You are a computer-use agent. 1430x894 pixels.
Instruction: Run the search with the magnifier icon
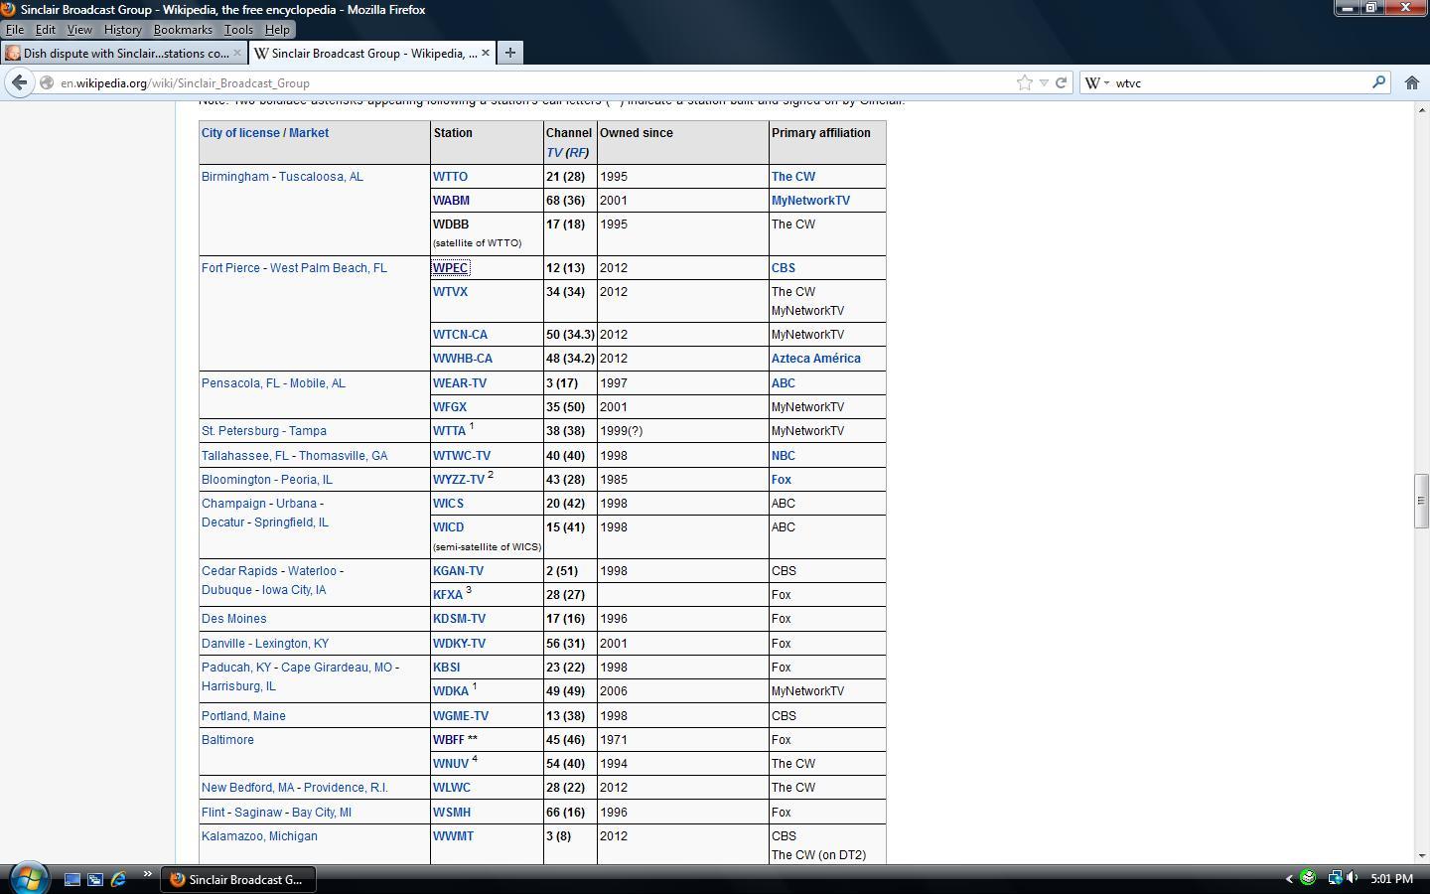[x=1378, y=82]
